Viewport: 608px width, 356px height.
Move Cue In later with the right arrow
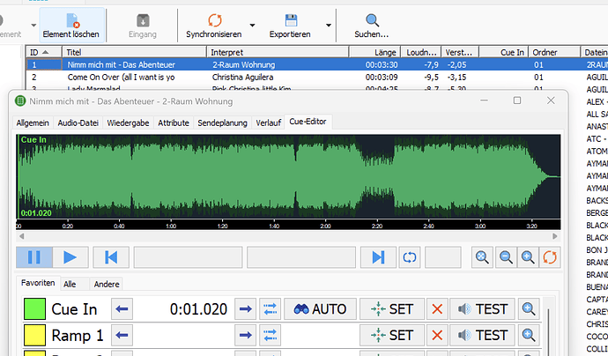click(246, 308)
